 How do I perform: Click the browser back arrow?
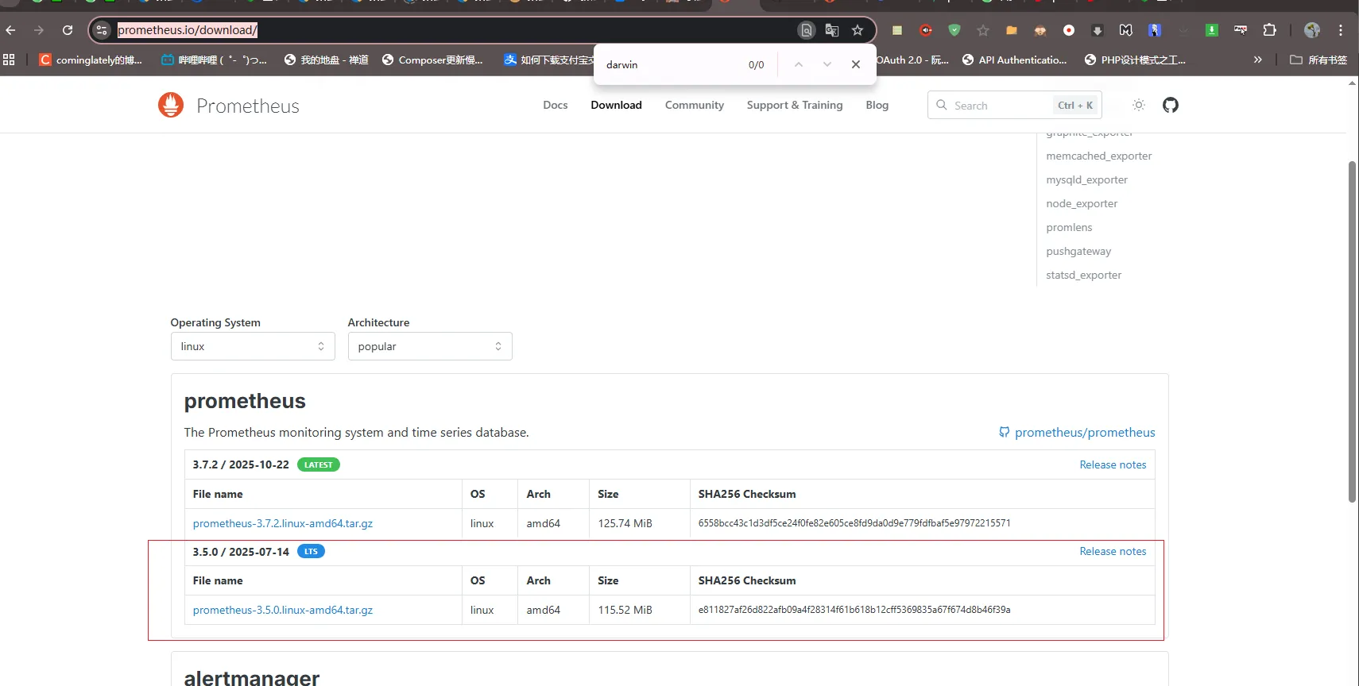tap(11, 30)
